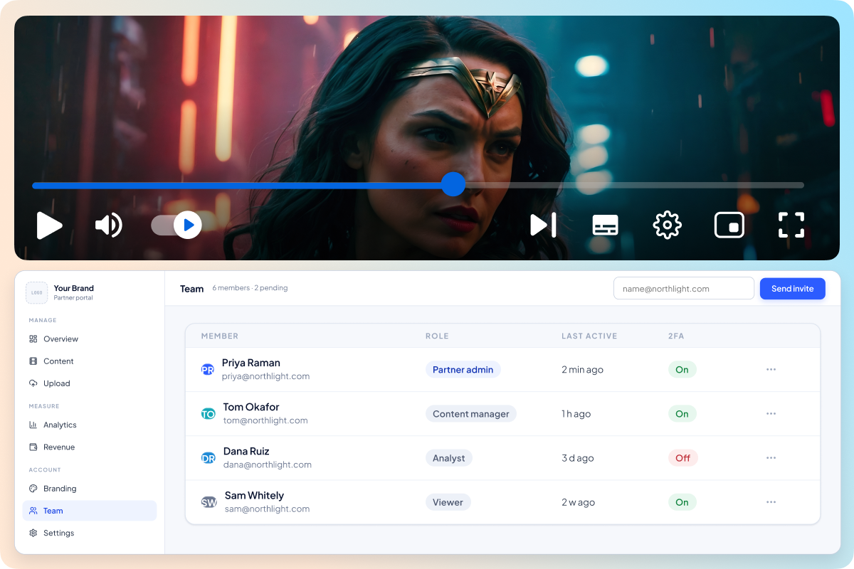
Task: Click the 'Your Brand' portal title
Action: pos(74,288)
